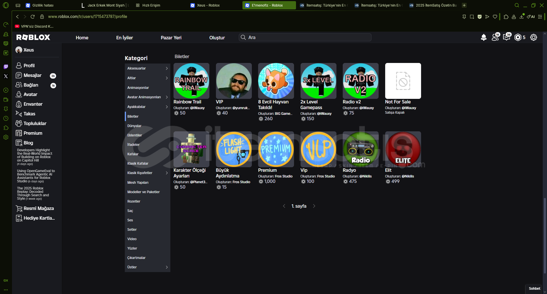Open Twitch in the Opera GX sidebar
547x294 pixels.
6,67
